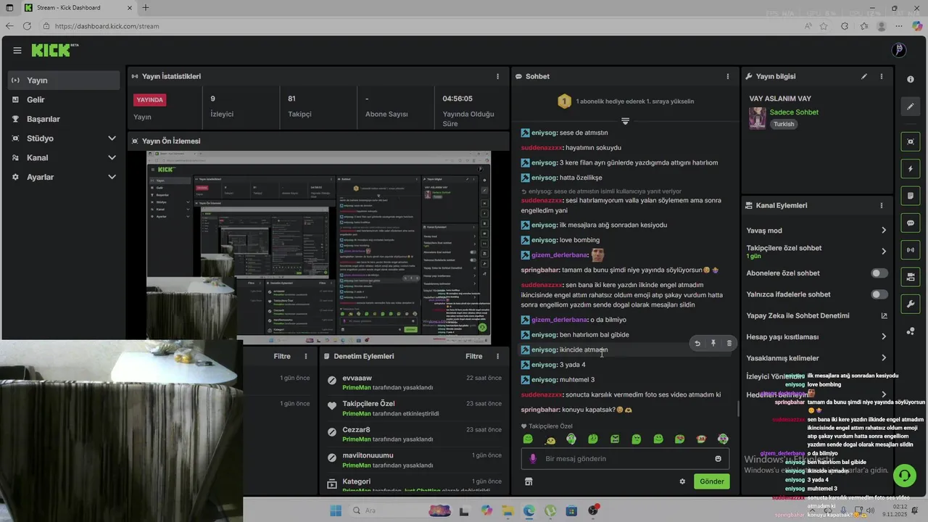Toggle the server-stack widget icon in the right bar
The height and width of the screenshot is (522, 928).
(x=911, y=277)
